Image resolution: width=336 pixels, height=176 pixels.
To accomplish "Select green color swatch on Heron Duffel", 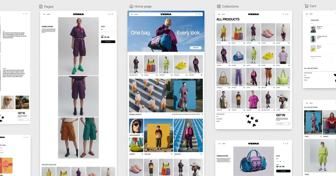I will click(283, 167).
